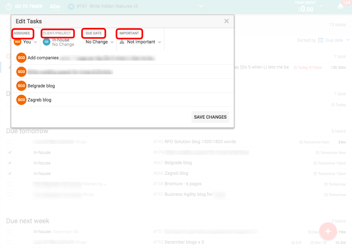Click the 42m tracked time link
352x250 pixels.
tap(55, 6)
